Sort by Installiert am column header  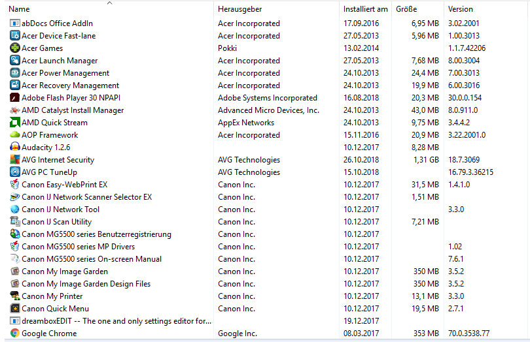pos(365,9)
